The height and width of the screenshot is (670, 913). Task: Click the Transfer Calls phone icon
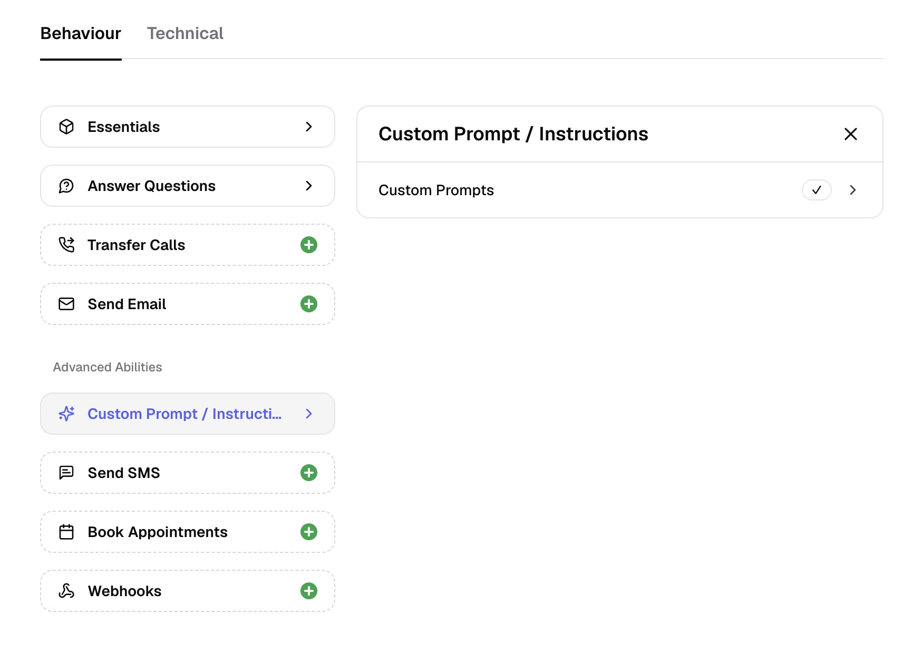[66, 245]
